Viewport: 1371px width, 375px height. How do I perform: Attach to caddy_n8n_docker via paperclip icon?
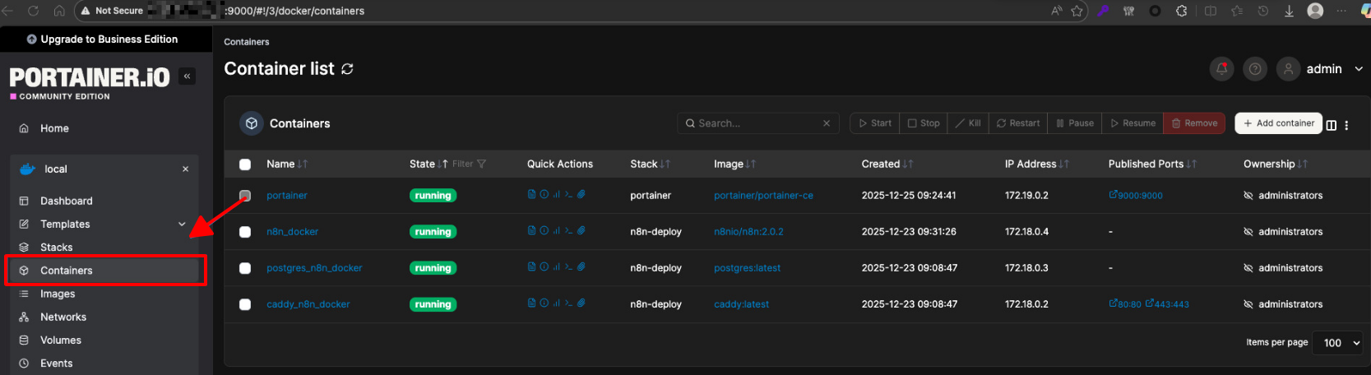point(581,303)
